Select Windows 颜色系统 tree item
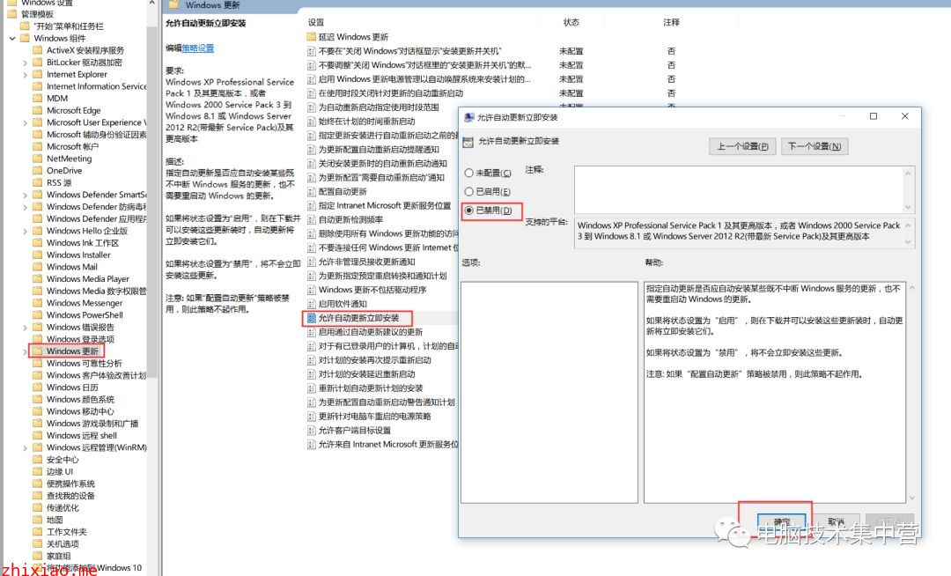Image resolution: width=951 pixels, height=576 pixels. (x=80, y=400)
